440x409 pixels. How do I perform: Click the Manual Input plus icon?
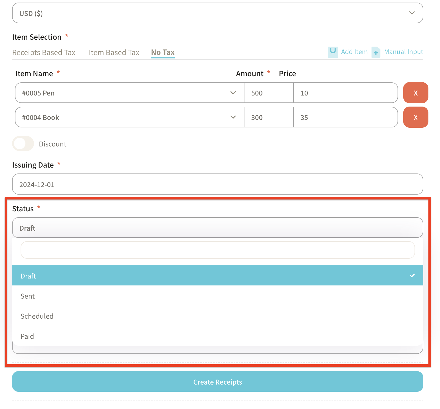point(376,52)
